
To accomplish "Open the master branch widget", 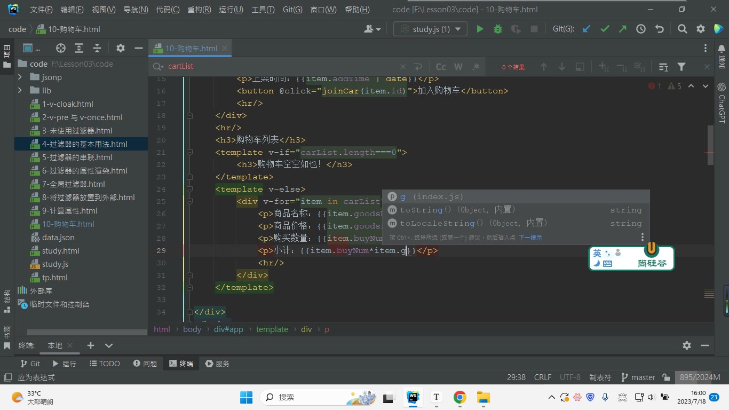I will point(638,377).
